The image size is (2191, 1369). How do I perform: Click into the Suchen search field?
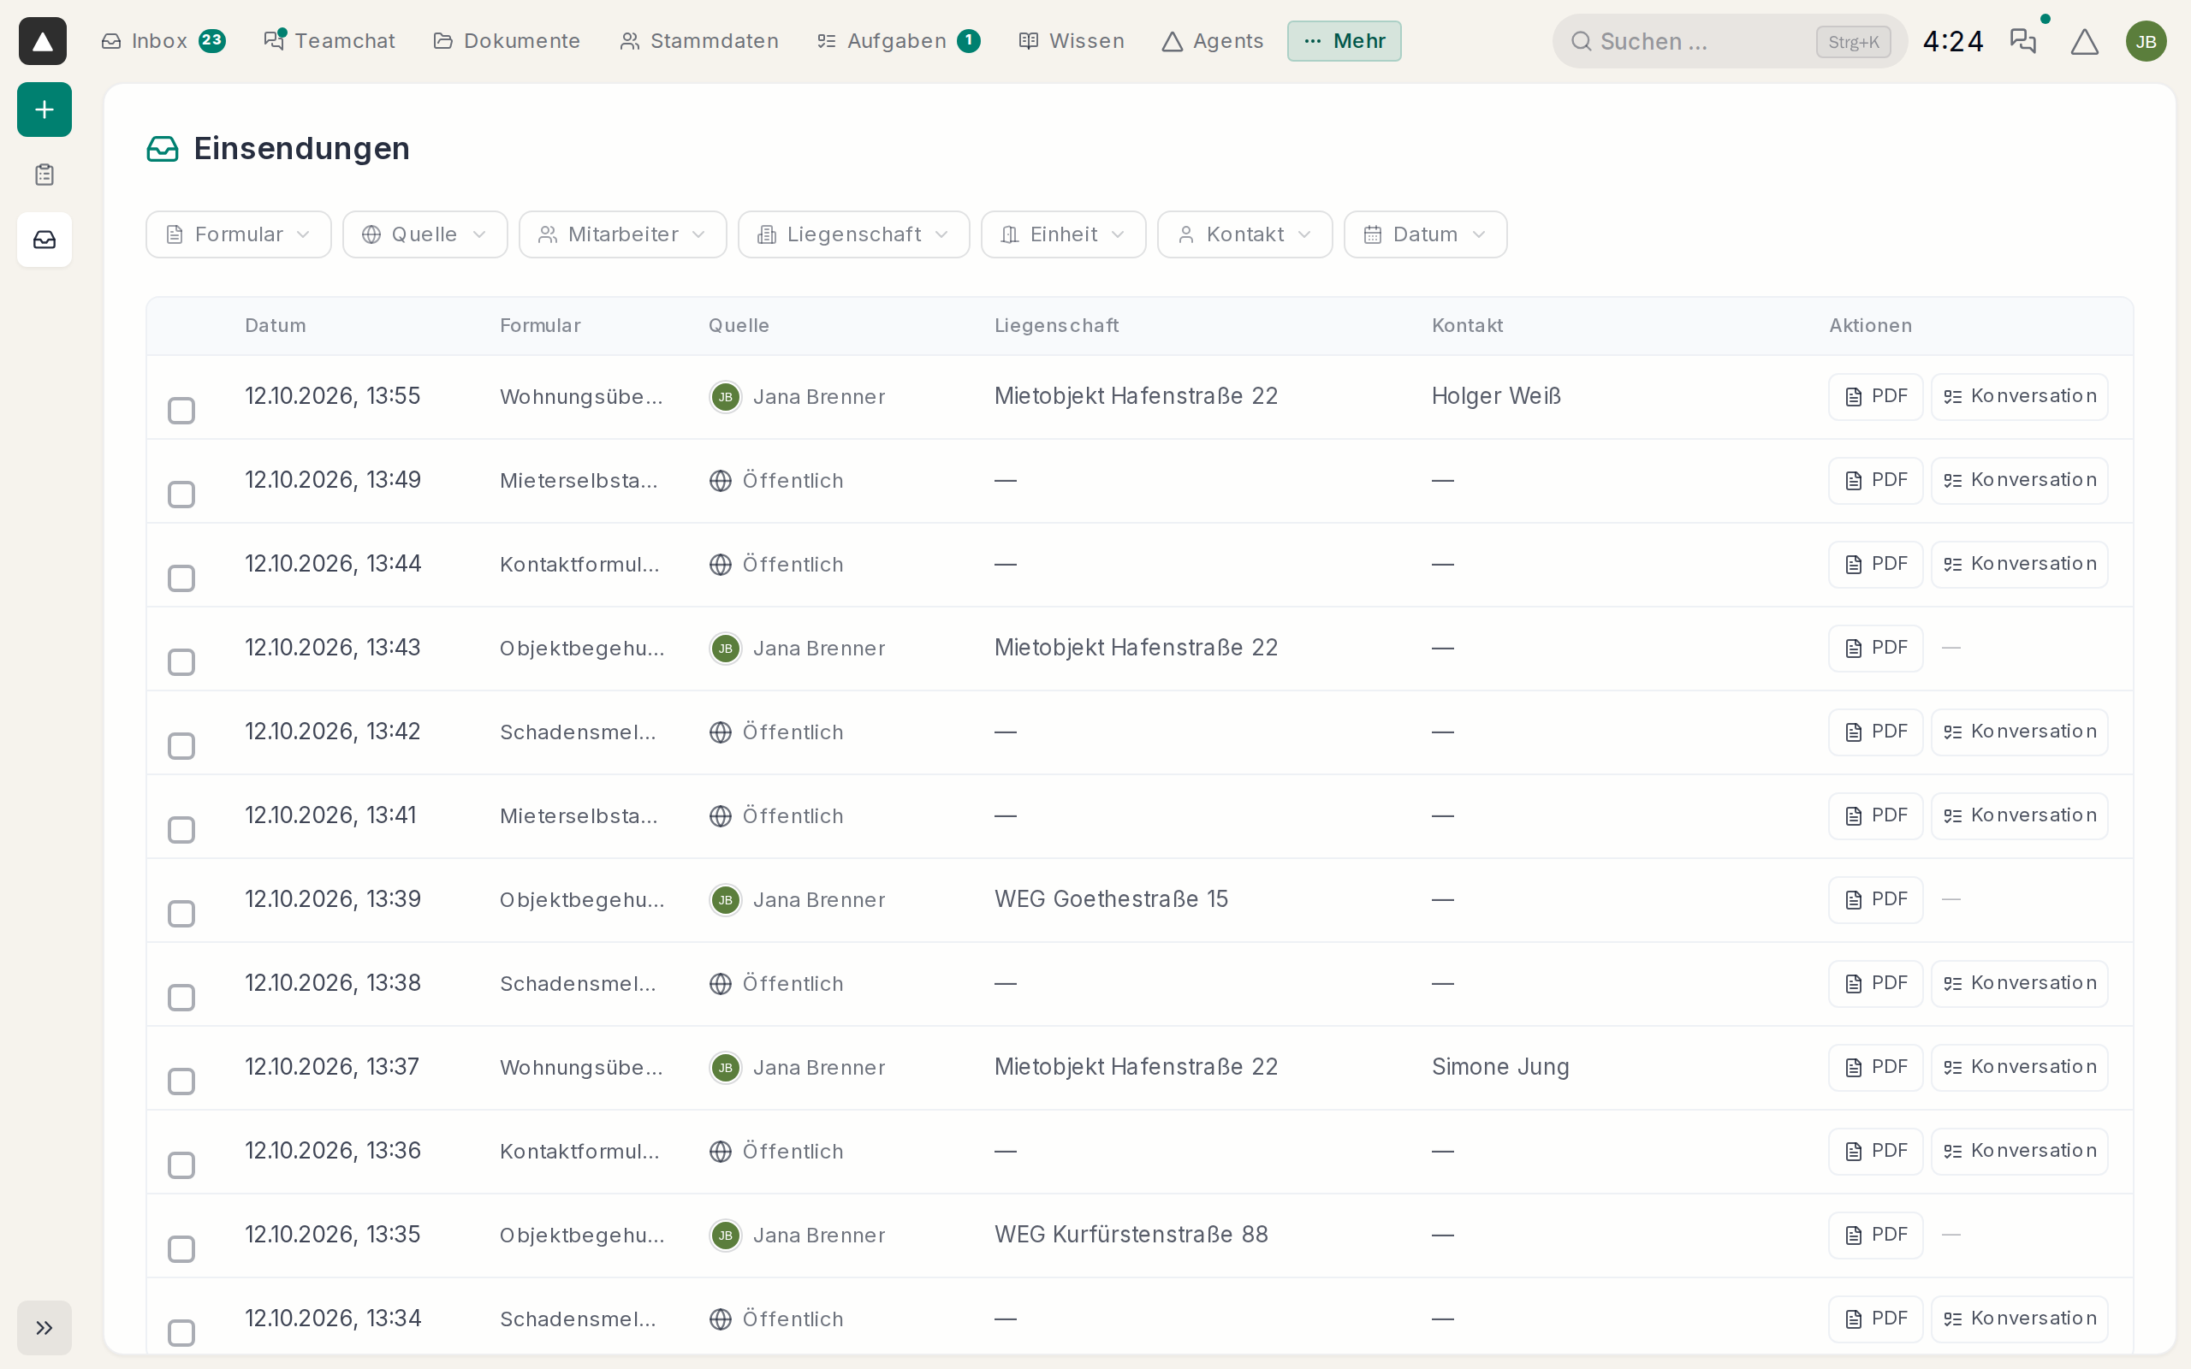[x=1729, y=41]
